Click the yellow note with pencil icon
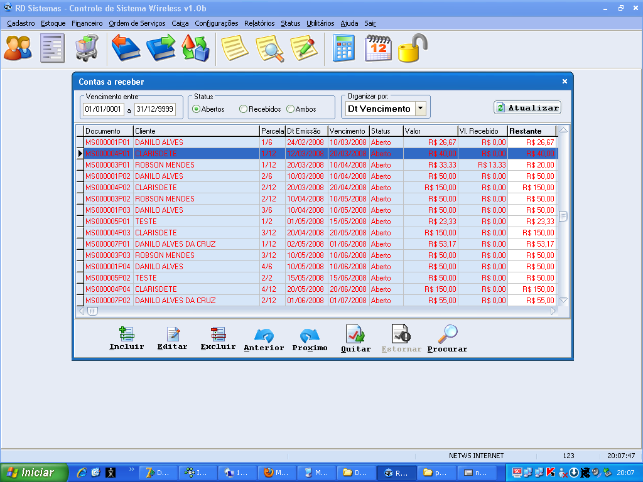This screenshot has width=643, height=482. 304,48
